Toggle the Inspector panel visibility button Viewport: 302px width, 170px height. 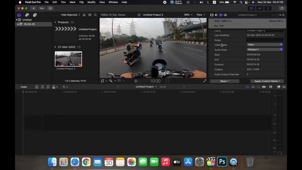[268, 8]
